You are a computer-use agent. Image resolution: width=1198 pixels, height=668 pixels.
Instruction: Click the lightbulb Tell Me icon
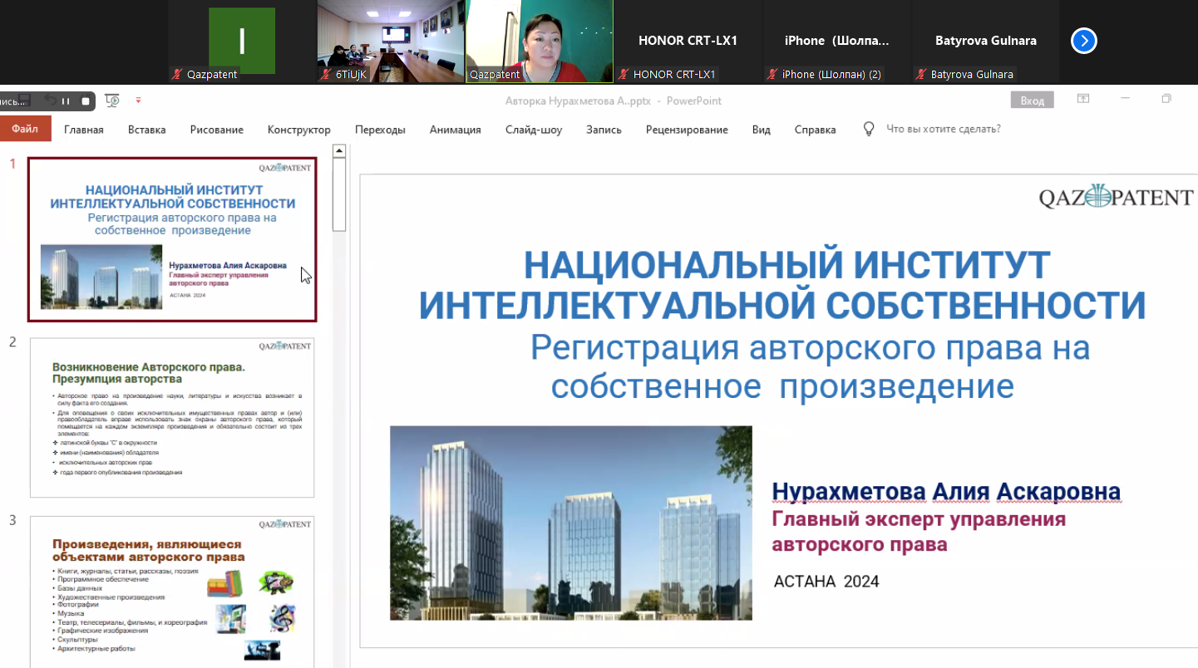(x=869, y=129)
